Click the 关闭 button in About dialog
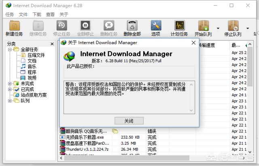 (x=129, y=121)
